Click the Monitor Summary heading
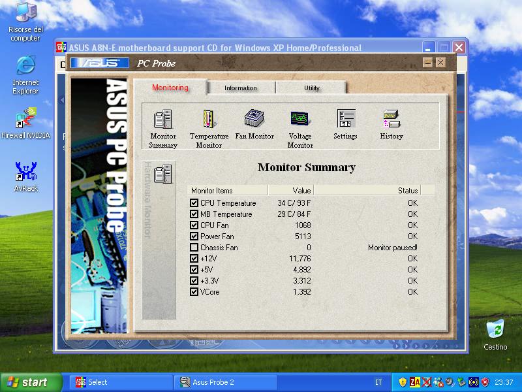Image resolution: width=522 pixels, height=392 pixels. (x=306, y=167)
